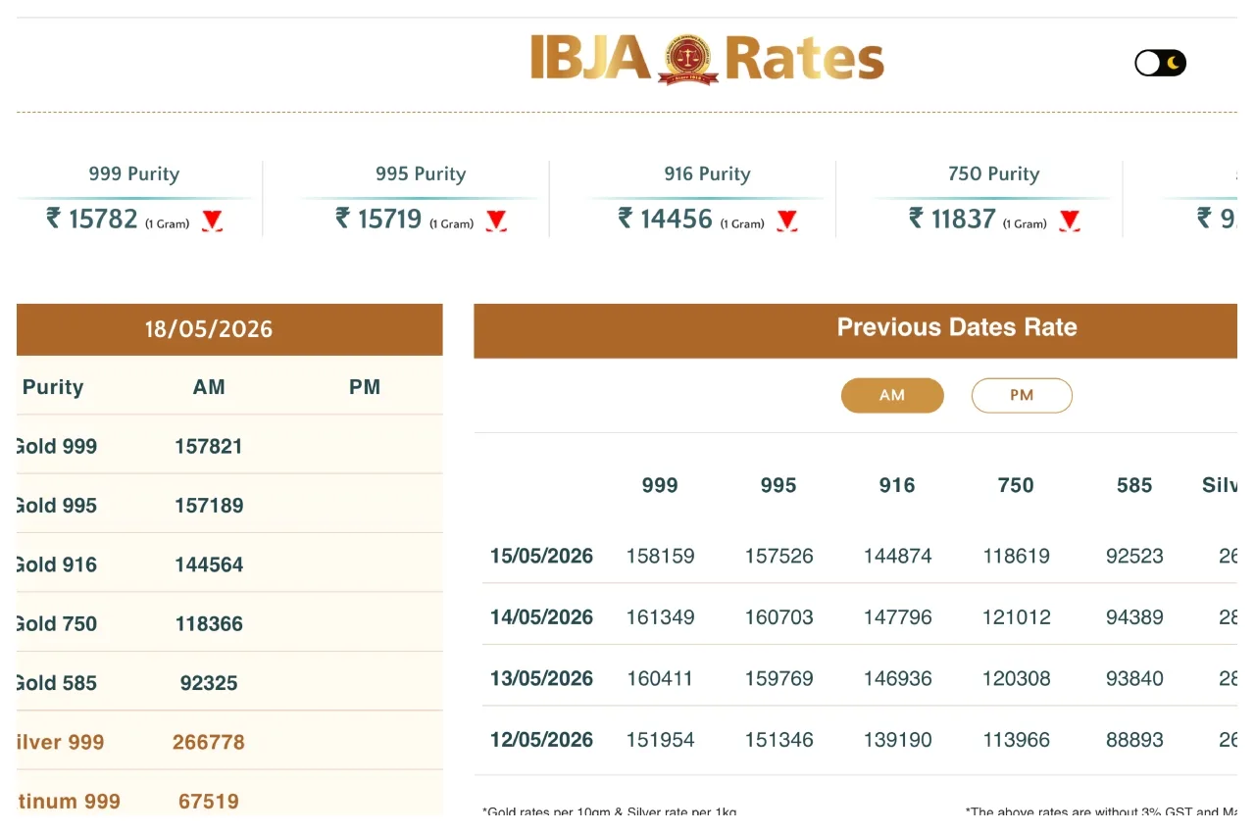This screenshot has height=833, width=1255.
Task: Click the Gold 585 AM value 92325
Action: click(209, 683)
